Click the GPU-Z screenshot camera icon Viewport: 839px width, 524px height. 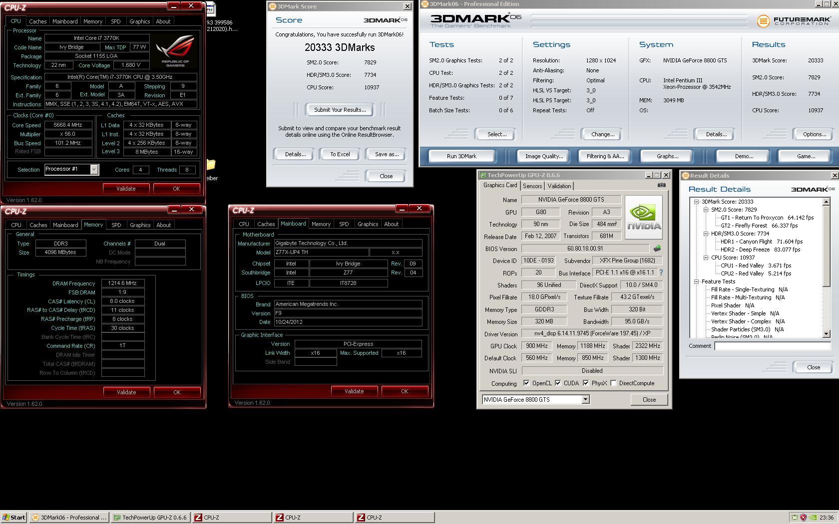coord(661,185)
